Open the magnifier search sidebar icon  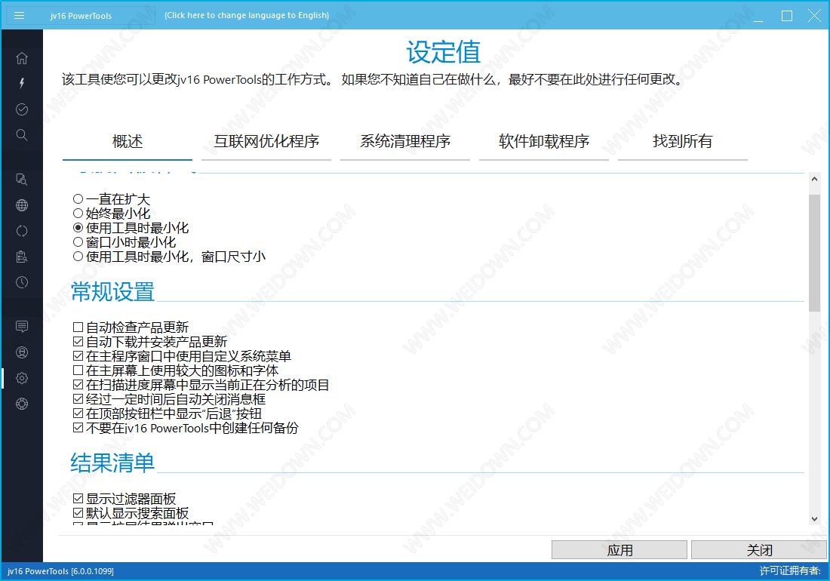(x=22, y=134)
